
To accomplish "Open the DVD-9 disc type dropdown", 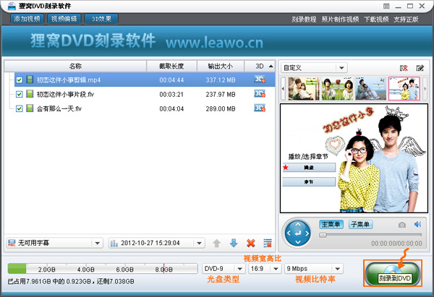I will 224,269.
